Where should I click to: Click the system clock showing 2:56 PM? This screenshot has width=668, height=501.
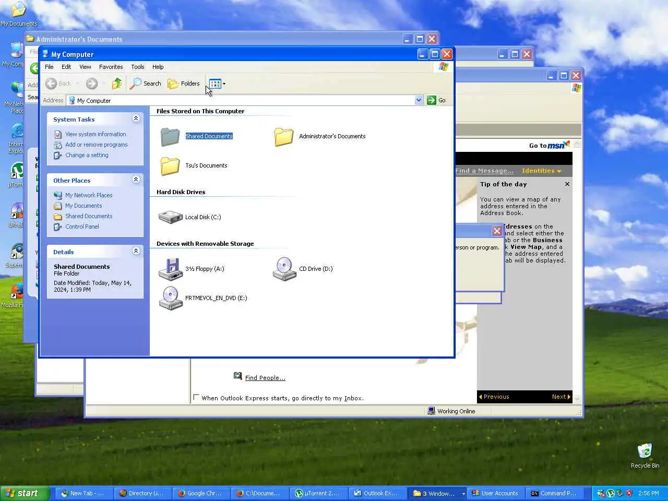(649, 493)
